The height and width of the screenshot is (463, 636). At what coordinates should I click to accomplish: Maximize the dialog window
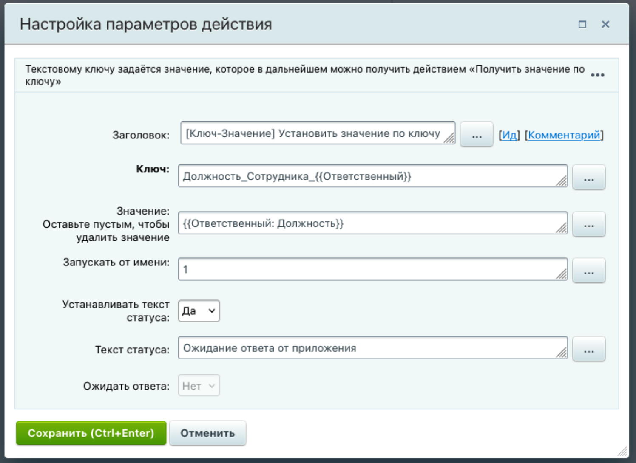click(x=582, y=25)
